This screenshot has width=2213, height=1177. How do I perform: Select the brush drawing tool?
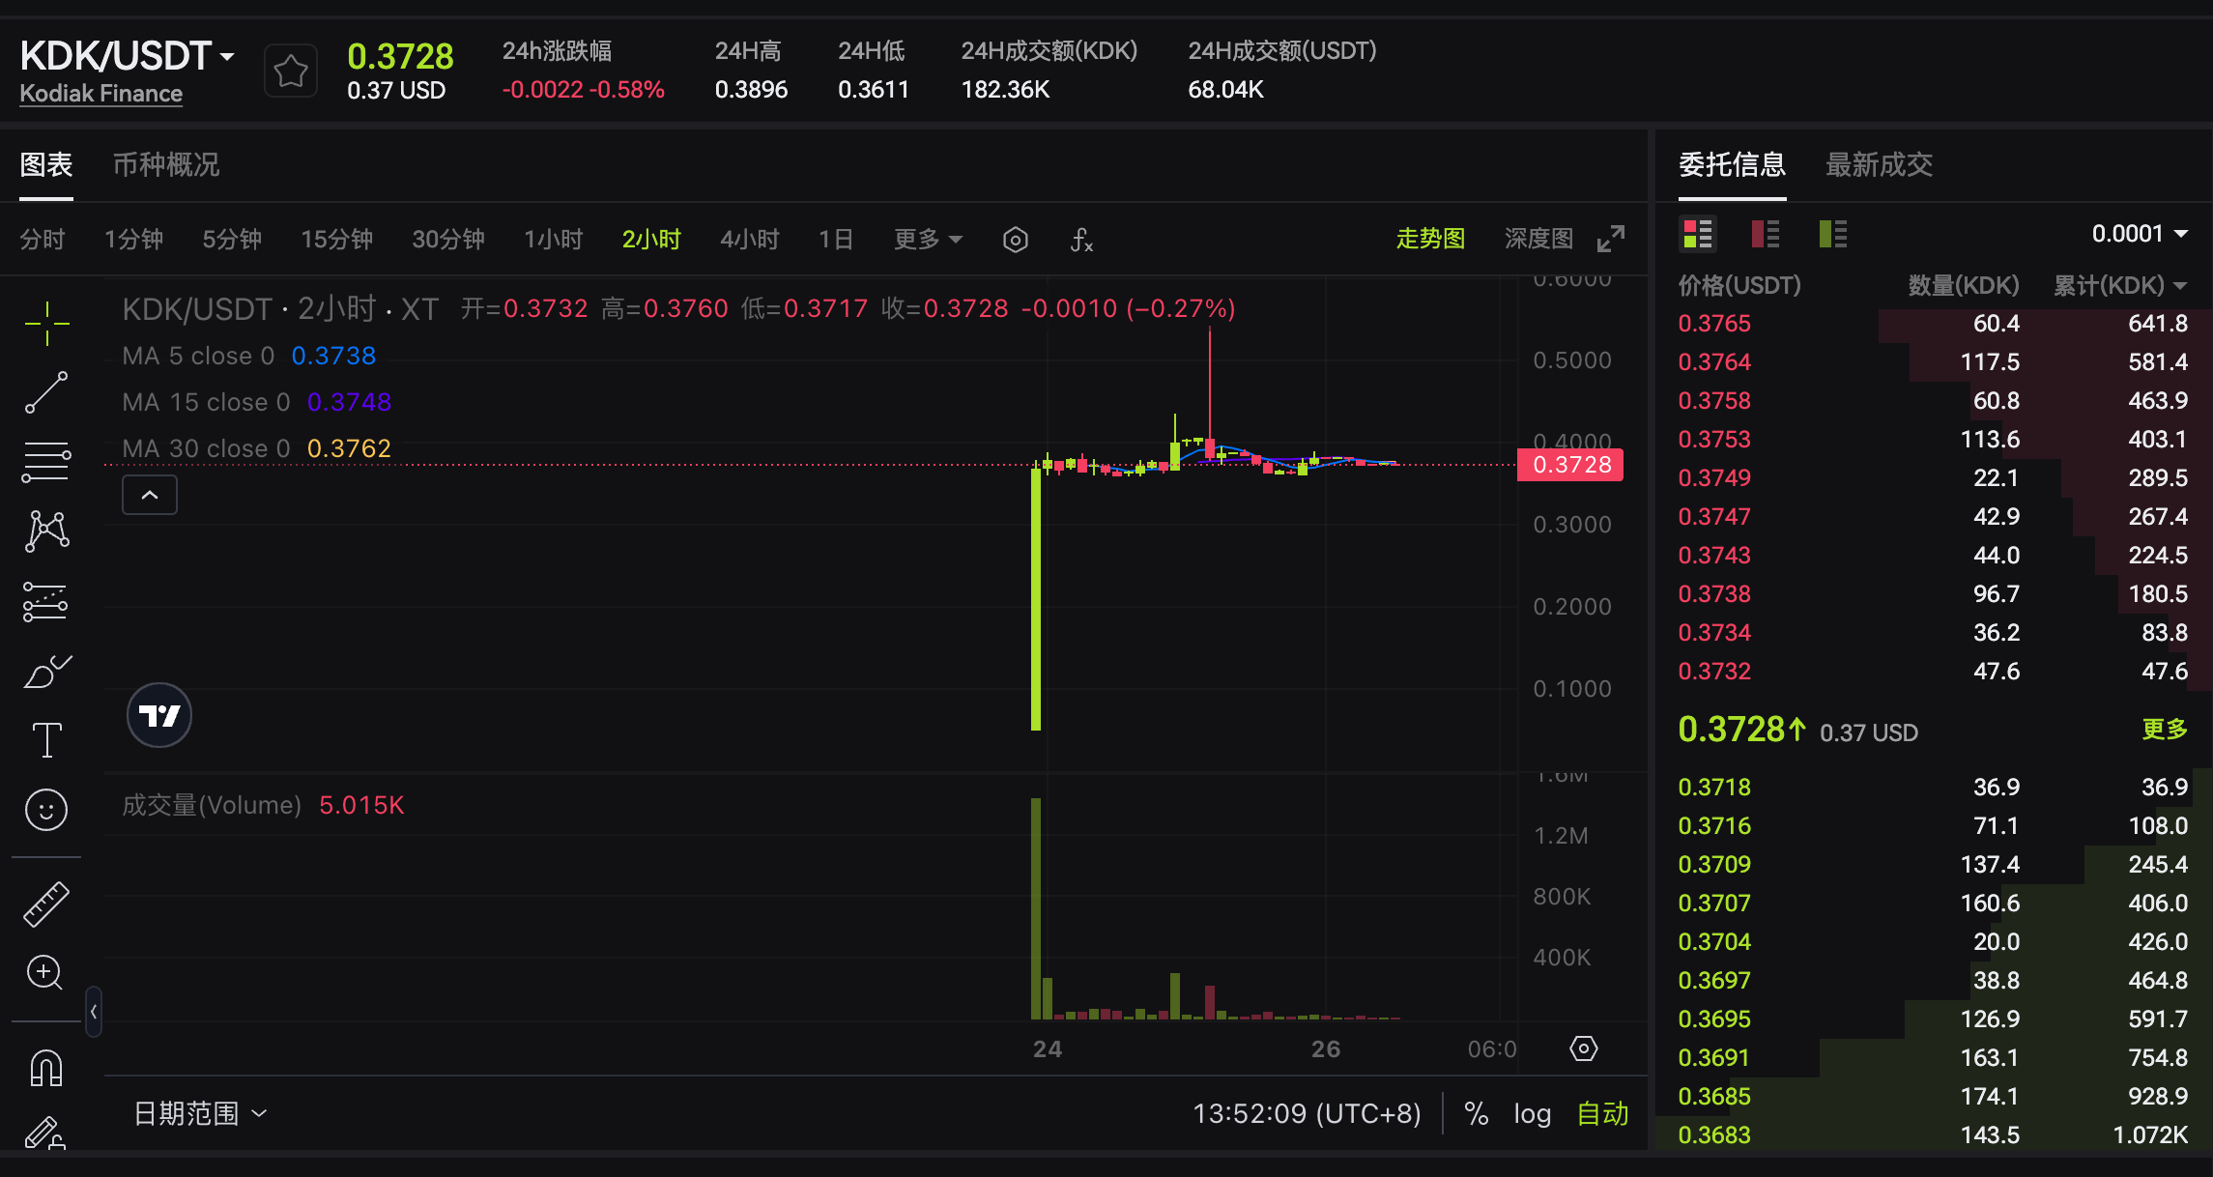coord(45,672)
